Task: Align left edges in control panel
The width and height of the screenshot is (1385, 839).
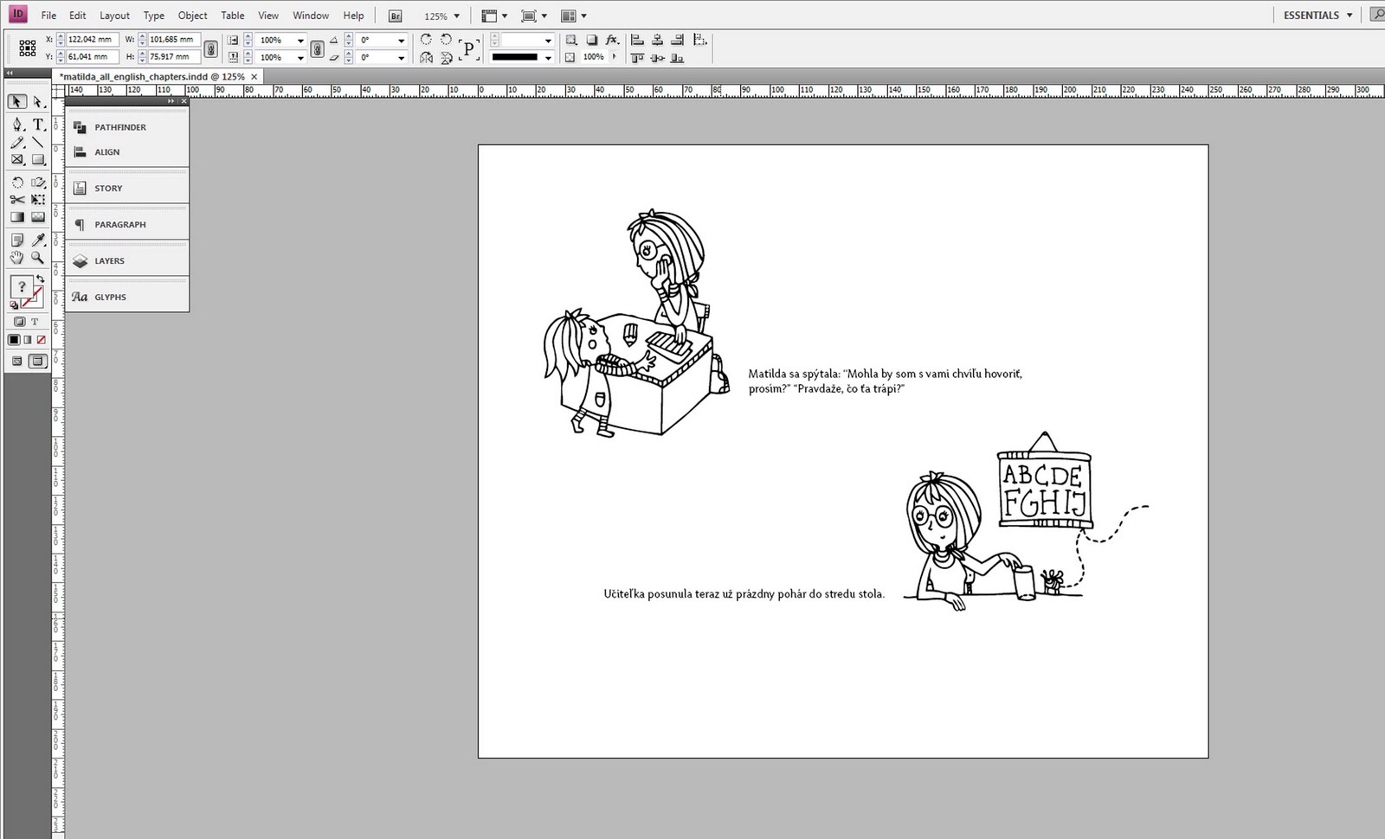Action: click(x=638, y=40)
